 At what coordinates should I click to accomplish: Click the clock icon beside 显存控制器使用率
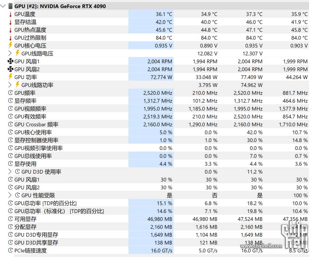point(10,140)
